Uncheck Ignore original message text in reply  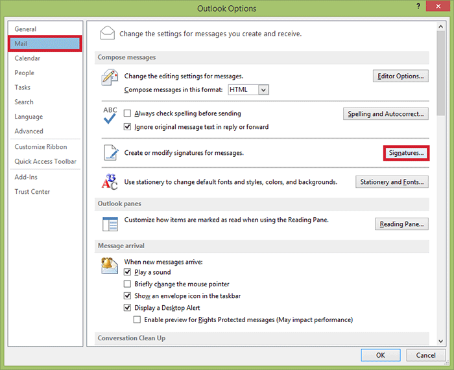click(x=127, y=127)
